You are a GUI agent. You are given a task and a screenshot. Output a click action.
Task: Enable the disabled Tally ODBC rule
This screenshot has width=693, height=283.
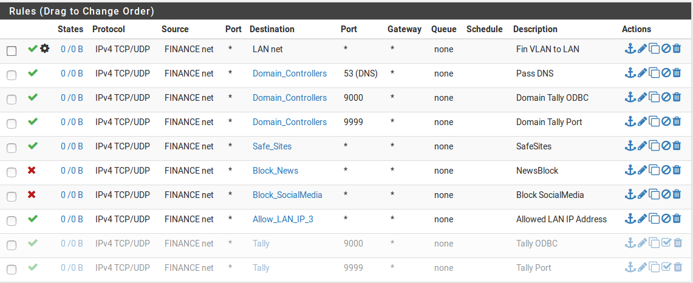(666, 243)
